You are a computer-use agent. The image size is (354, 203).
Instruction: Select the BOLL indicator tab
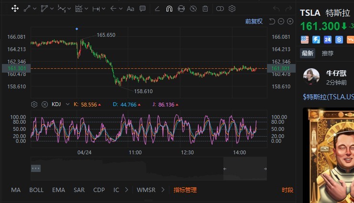[36, 190]
